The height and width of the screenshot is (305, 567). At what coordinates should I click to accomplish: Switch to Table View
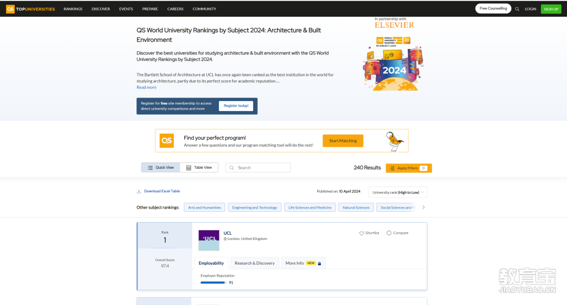(199, 168)
